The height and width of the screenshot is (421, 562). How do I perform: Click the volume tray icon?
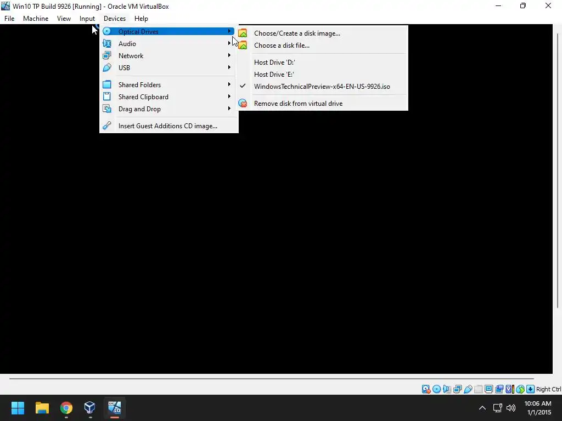tap(511, 408)
